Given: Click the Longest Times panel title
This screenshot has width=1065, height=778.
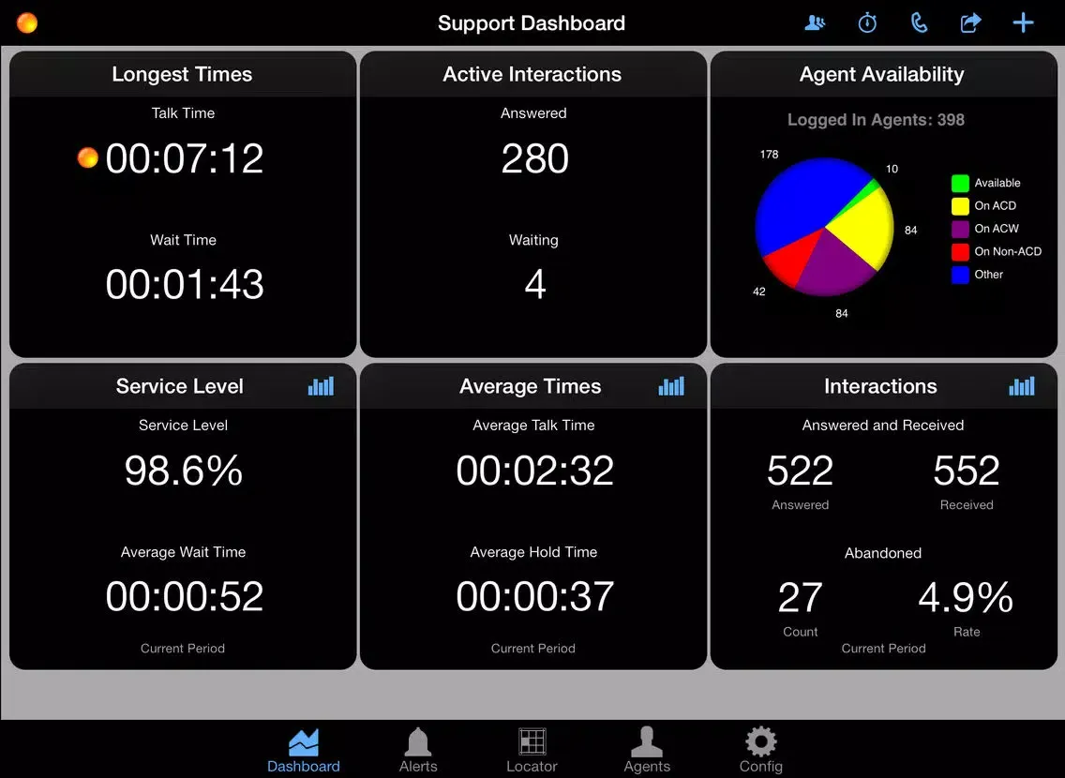Looking at the screenshot, I should tap(182, 74).
